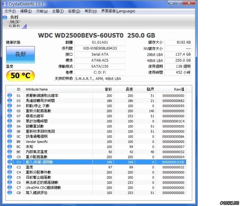Click the buffer size 8192 KB field
This screenshot has width=241, height=206.
[178, 42]
